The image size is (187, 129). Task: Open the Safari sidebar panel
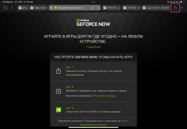point(6,8)
